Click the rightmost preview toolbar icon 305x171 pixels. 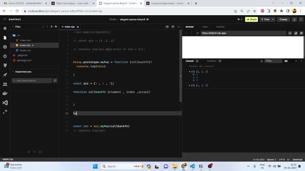(301, 33)
